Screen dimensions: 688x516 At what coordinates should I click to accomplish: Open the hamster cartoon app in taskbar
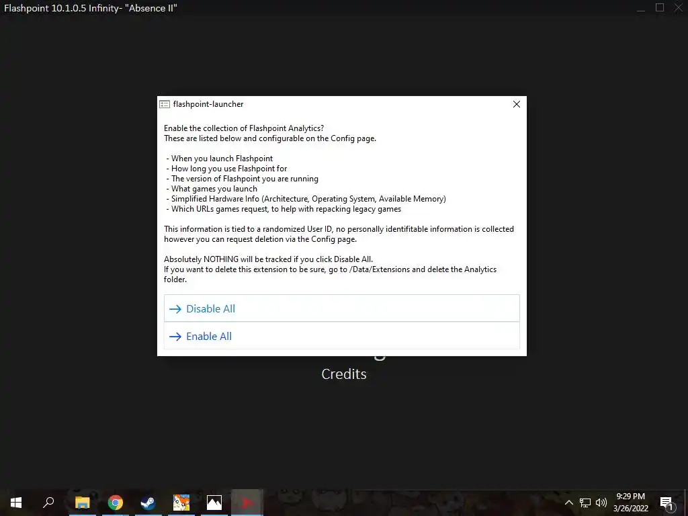pyautogui.click(x=181, y=503)
